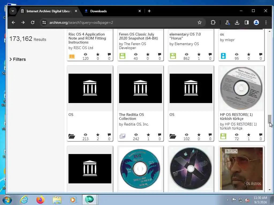Open Chrome three-dot menu
This screenshot has width=274, height=205.
coord(266,22)
